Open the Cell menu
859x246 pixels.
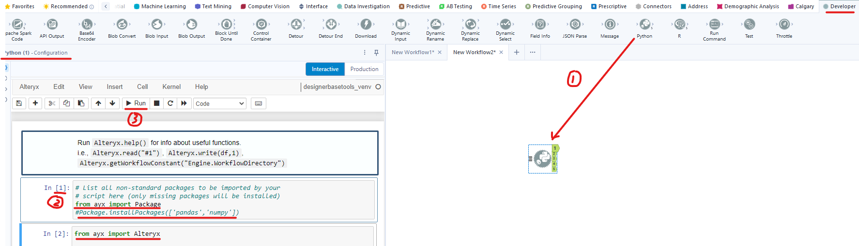click(x=142, y=87)
